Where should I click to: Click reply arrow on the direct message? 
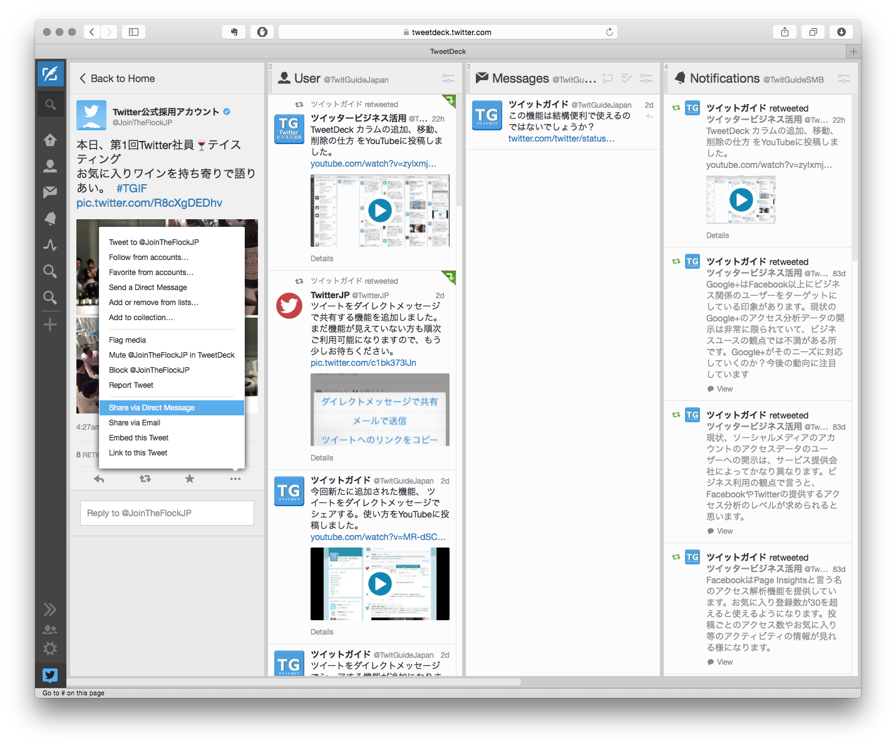649,117
